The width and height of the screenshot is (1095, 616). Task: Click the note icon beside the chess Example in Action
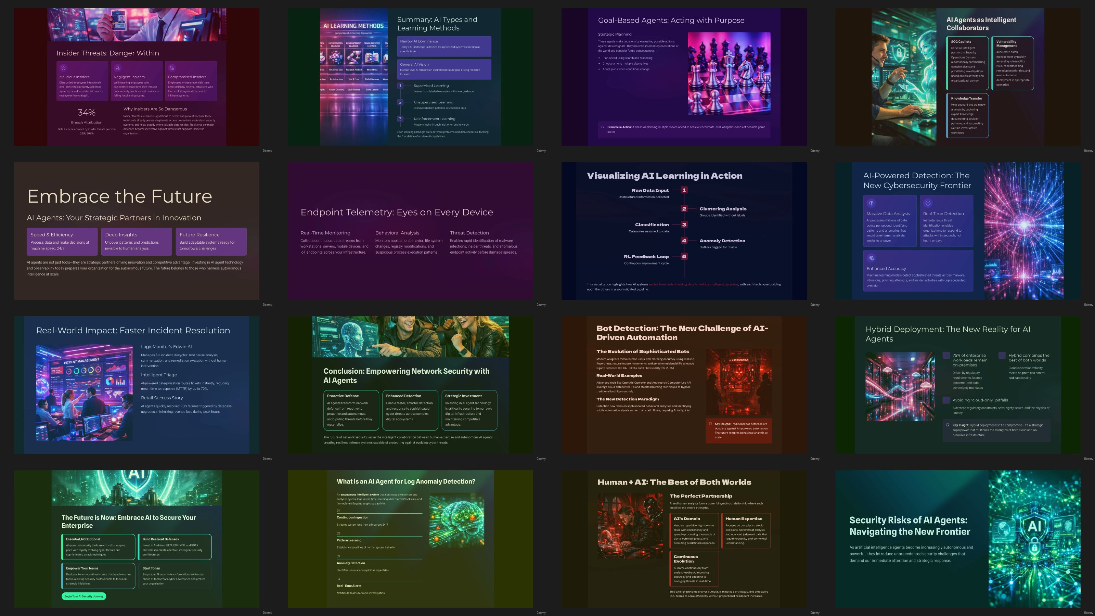click(603, 127)
